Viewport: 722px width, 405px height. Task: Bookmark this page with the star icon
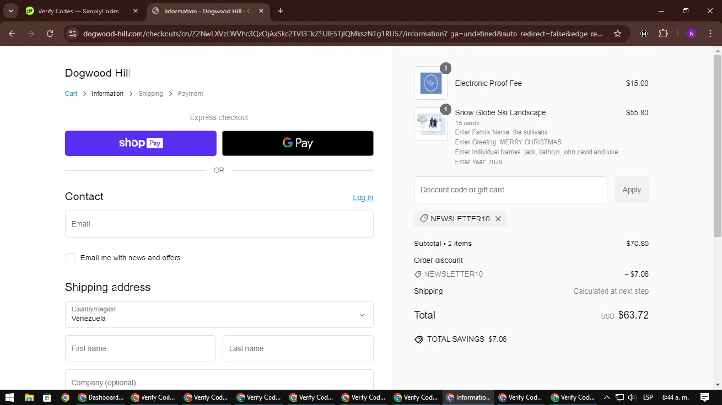tap(618, 34)
